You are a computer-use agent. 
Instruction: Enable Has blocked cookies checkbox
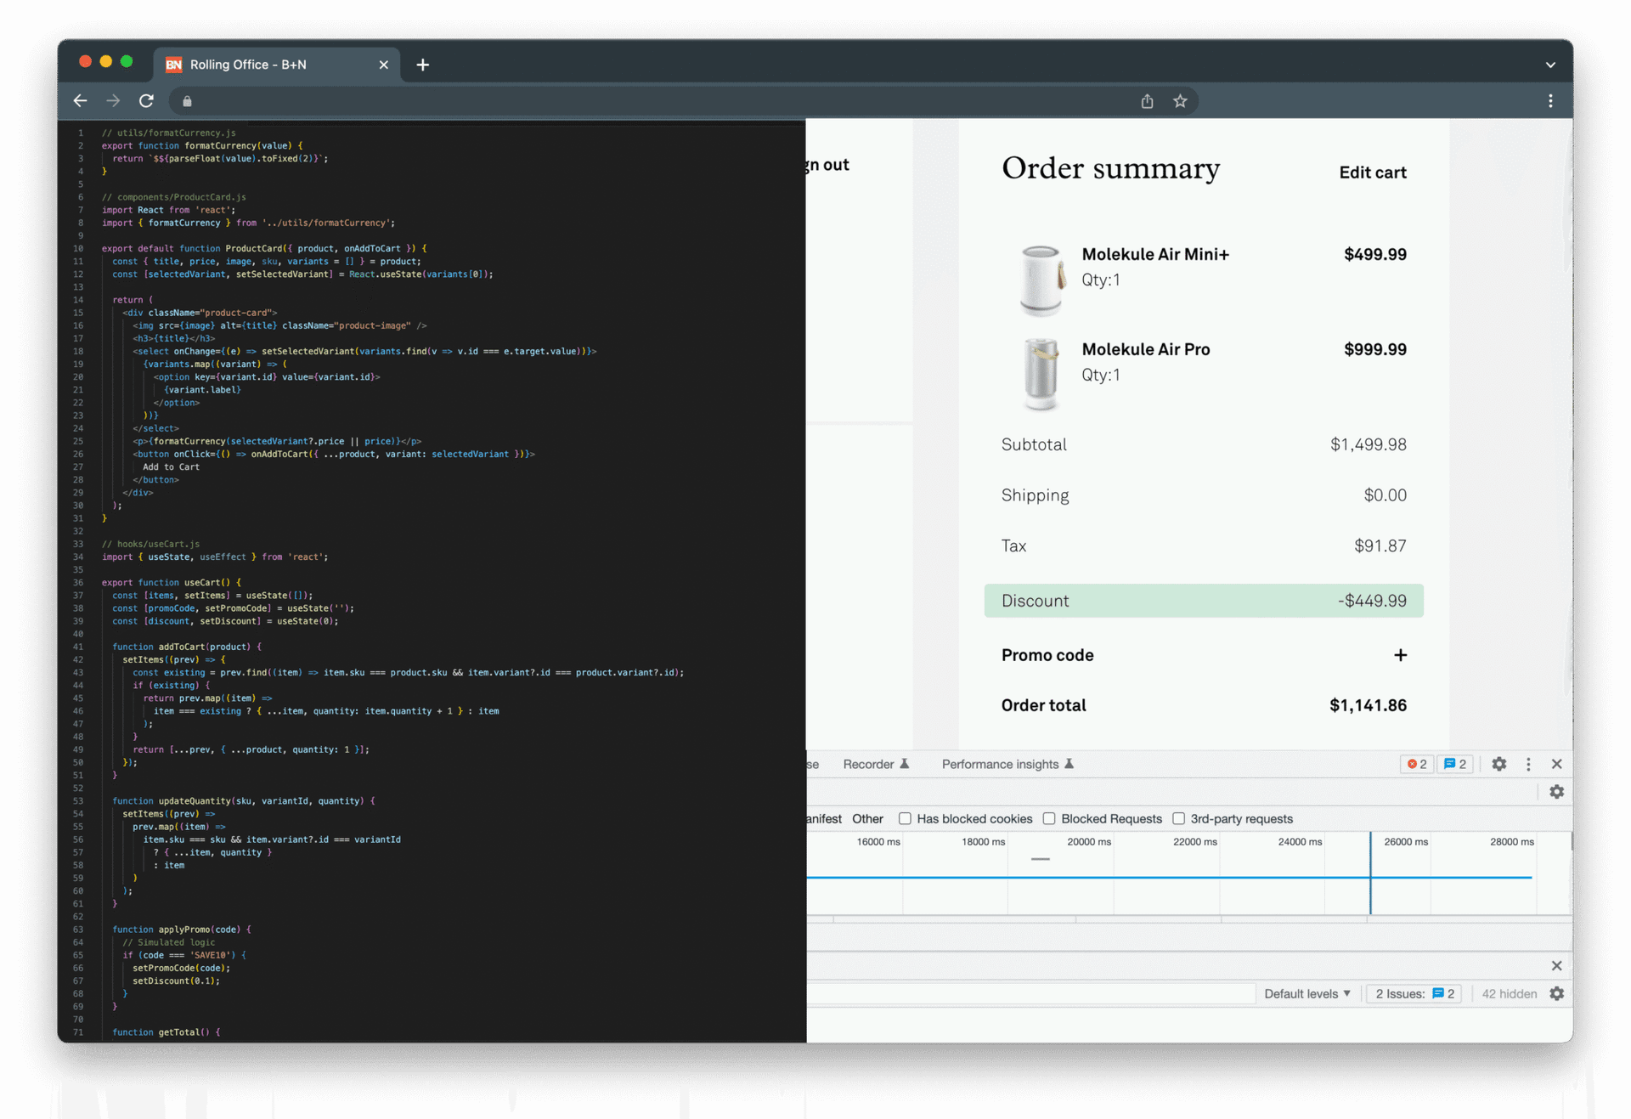[x=905, y=819]
